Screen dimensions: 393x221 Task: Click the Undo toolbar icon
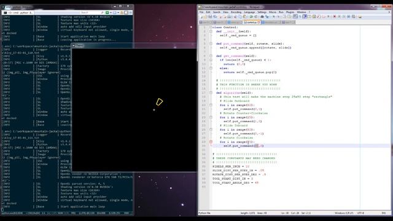click(x=251, y=17)
